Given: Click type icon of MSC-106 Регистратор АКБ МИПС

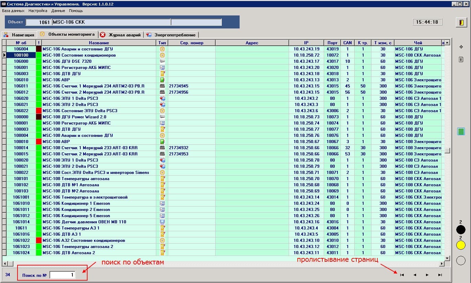Looking at the screenshot, I should point(162,68).
